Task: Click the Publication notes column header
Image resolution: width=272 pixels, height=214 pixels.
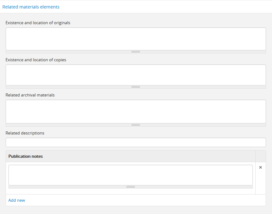Action: tap(26, 156)
